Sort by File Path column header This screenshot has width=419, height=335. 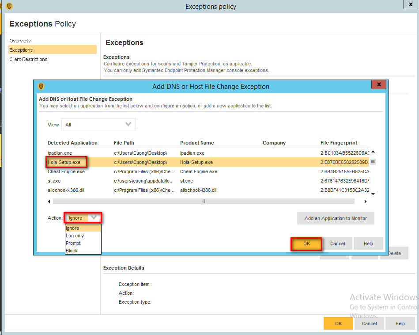[124, 143]
